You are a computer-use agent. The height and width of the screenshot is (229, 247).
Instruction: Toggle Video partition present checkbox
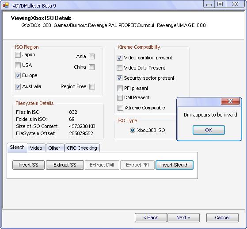[119, 58]
